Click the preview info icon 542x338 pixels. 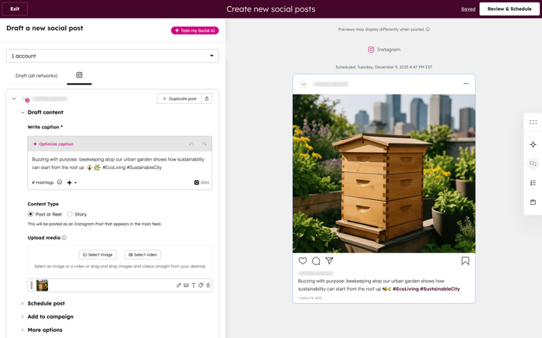tap(428, 29)
